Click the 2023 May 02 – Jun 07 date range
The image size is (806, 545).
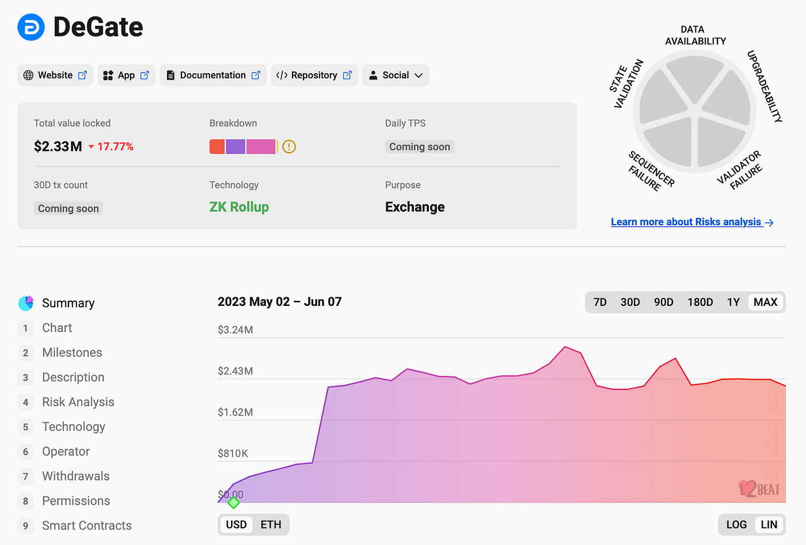pos(280,302)
